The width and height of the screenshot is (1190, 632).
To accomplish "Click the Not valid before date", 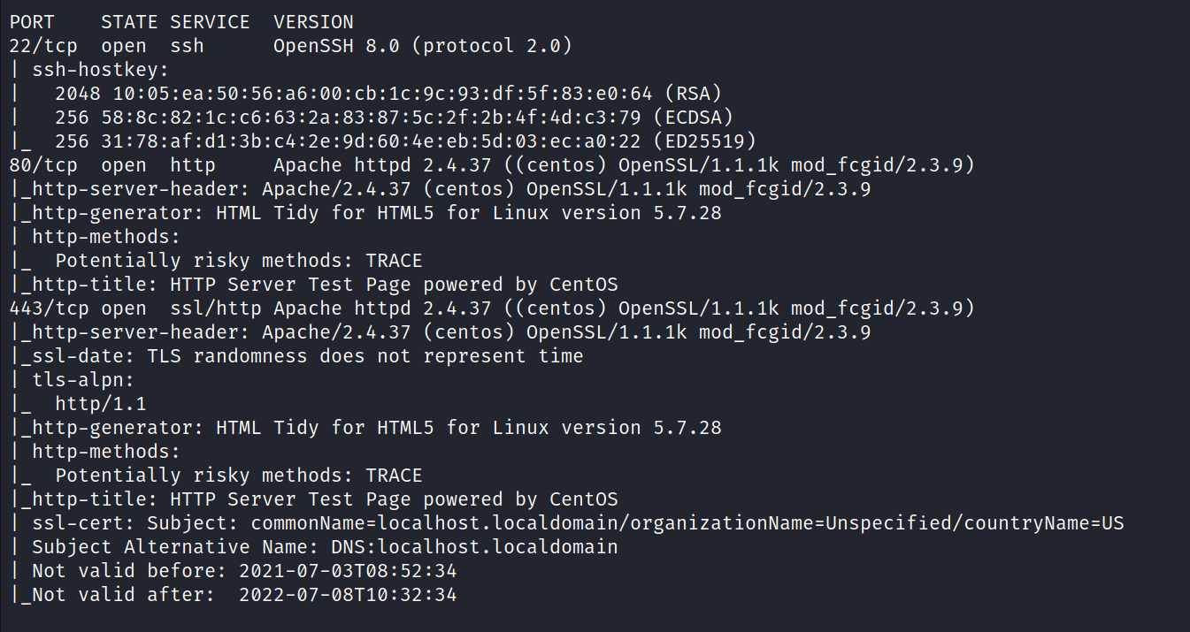I will click(348, 571).
